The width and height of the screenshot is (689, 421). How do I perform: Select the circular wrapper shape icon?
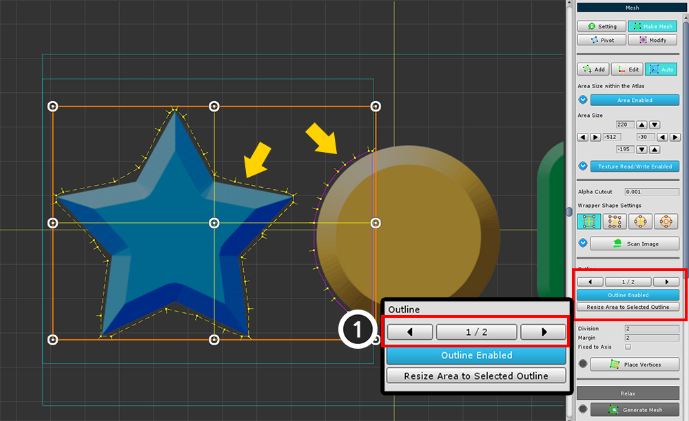[639, 221]
